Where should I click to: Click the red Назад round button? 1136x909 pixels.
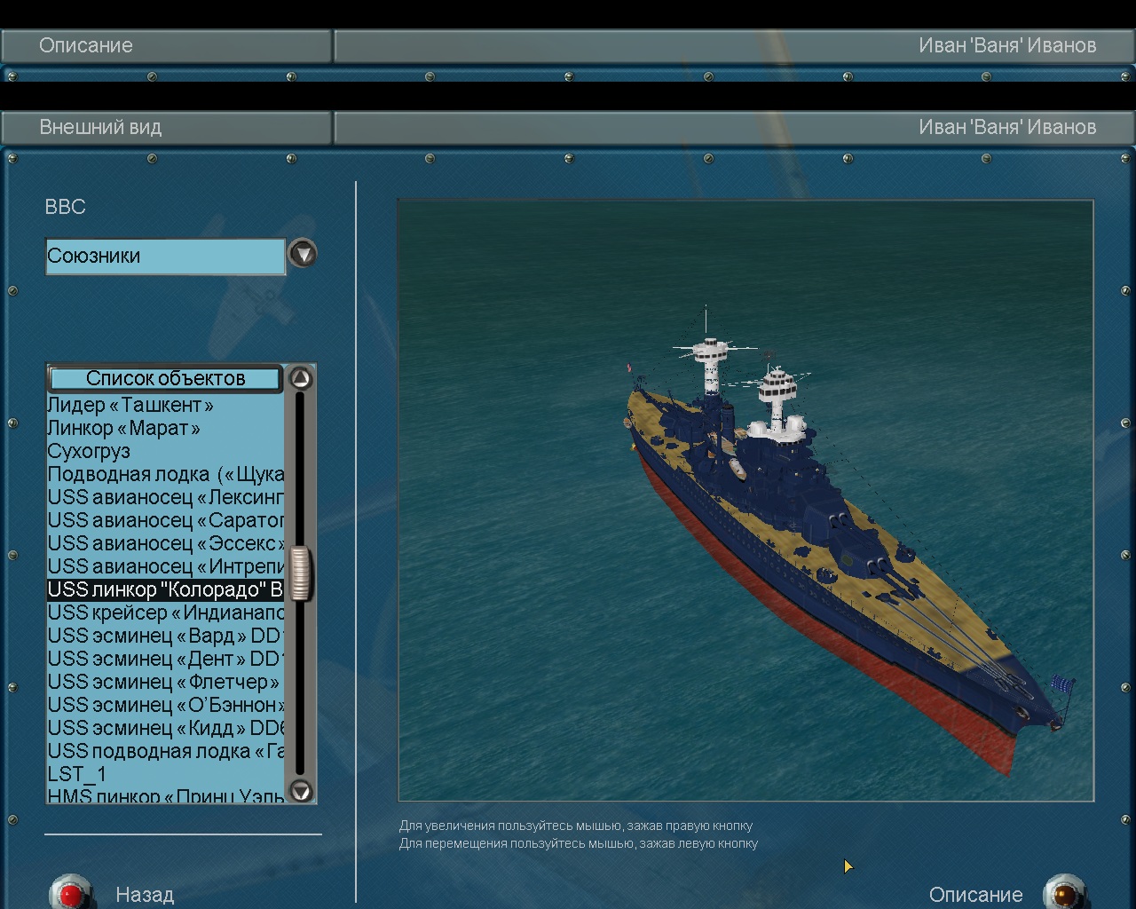(71, 892)
